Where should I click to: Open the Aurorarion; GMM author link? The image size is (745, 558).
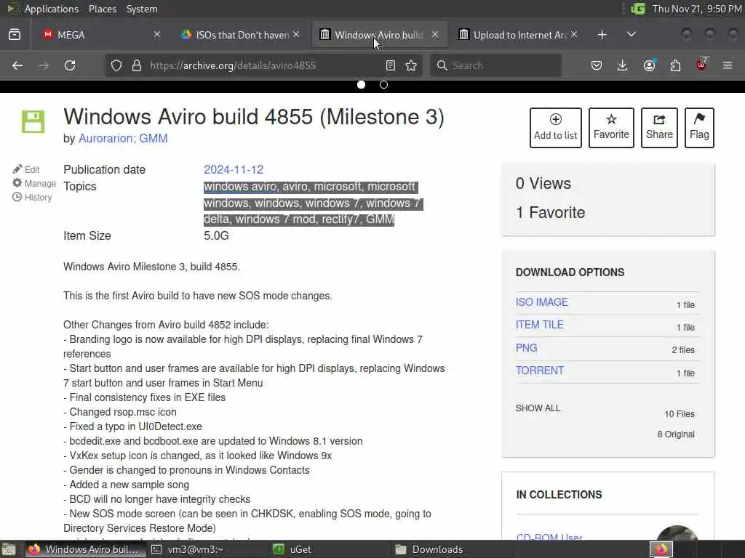pyautogui.click(x=123, y=138)
